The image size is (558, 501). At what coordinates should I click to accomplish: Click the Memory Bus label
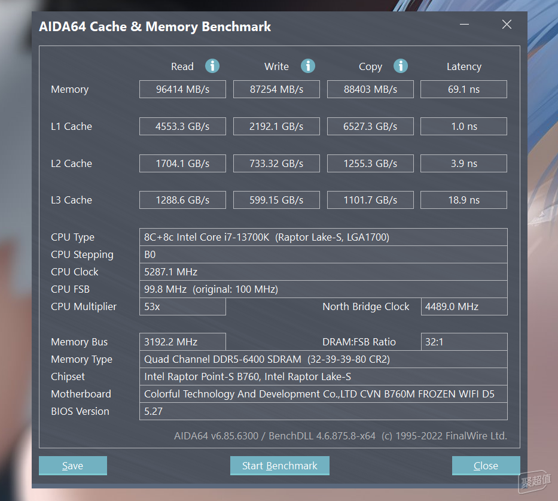point(80,342)
